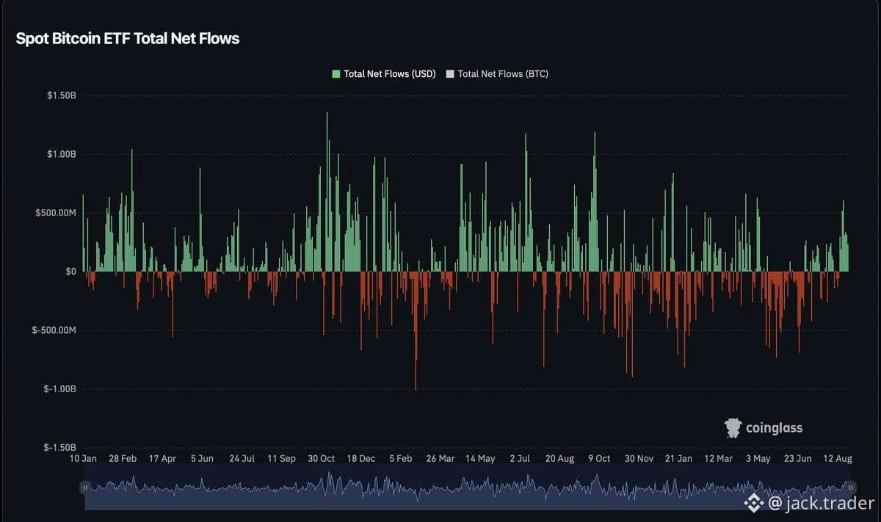Click the 3 May date label
The image size is (881, 522).
[758, 459]
